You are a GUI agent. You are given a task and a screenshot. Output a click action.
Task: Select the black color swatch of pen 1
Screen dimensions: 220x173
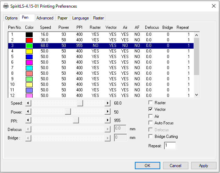pyautogui.click(x=29, y=35)
